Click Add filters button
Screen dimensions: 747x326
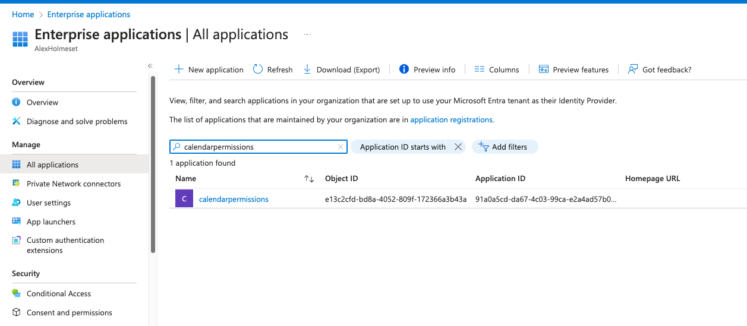pyautogui.click(x=505, y=147)
